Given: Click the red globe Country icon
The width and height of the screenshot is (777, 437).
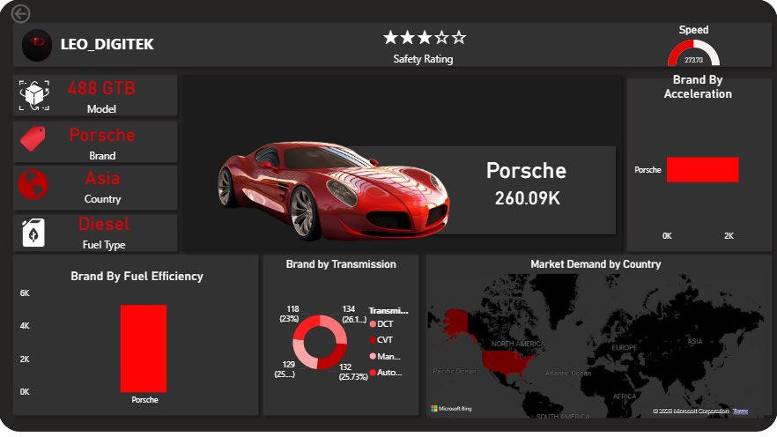Looking at the screenshot, I should 33,184.
